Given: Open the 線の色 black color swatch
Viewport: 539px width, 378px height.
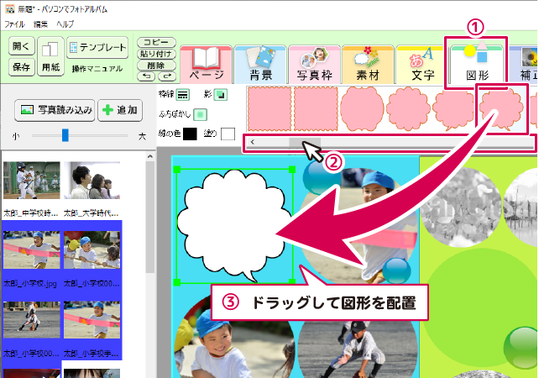Looking at the screenshot, I should click(x=190, y=134).
